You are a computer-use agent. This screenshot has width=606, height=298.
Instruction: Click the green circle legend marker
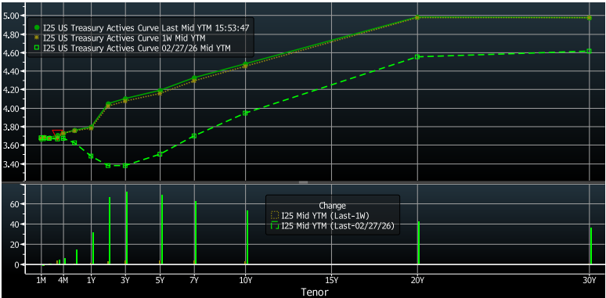coord(37,28)
